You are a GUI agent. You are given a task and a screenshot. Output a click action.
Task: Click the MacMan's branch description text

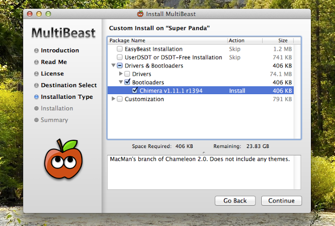click(200, 159)
